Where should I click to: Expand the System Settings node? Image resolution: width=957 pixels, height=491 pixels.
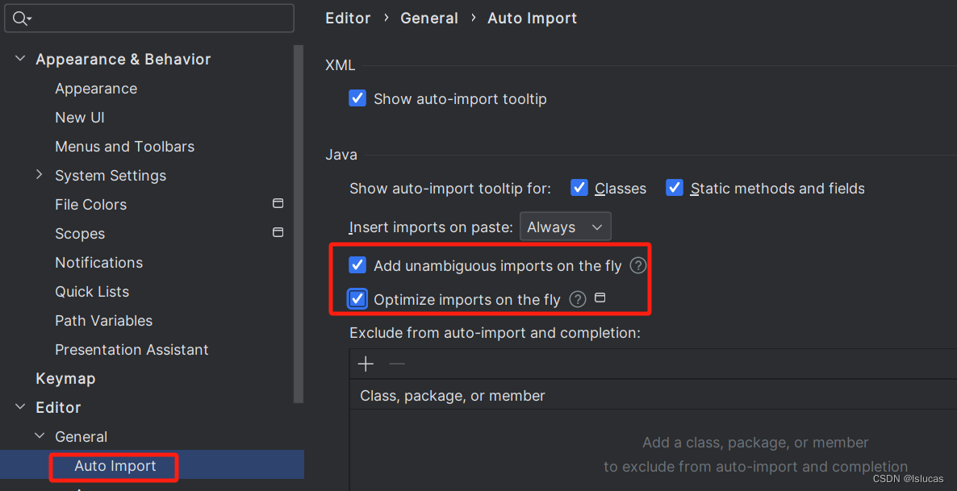coord(40,175)
